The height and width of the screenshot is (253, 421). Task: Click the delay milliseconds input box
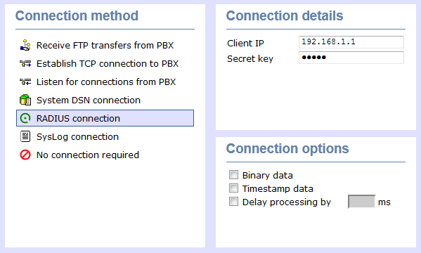361,202
